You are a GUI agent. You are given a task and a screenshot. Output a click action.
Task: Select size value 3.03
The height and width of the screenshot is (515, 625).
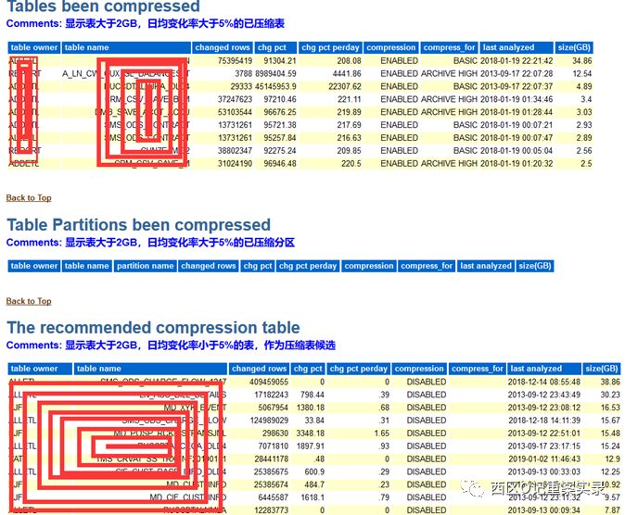[584, 112]
